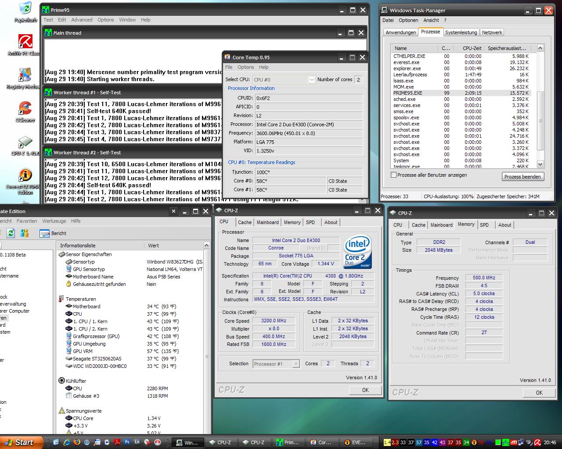Click the taskbar clock showing 20:46
Image resolution: width=562 pixels, height=449 pixels.
(x=550, y=442)
